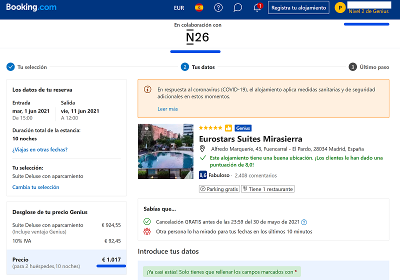
Task: Click the Registra tu alojamiento button
Action: [x=298, y=7]
